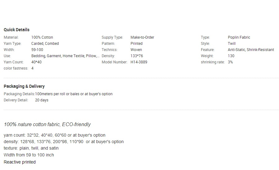Viewport: 279px width, 170px height.
Task: Click the italic ECO-friendly cotton fabric heading
Action: (47, 124)
